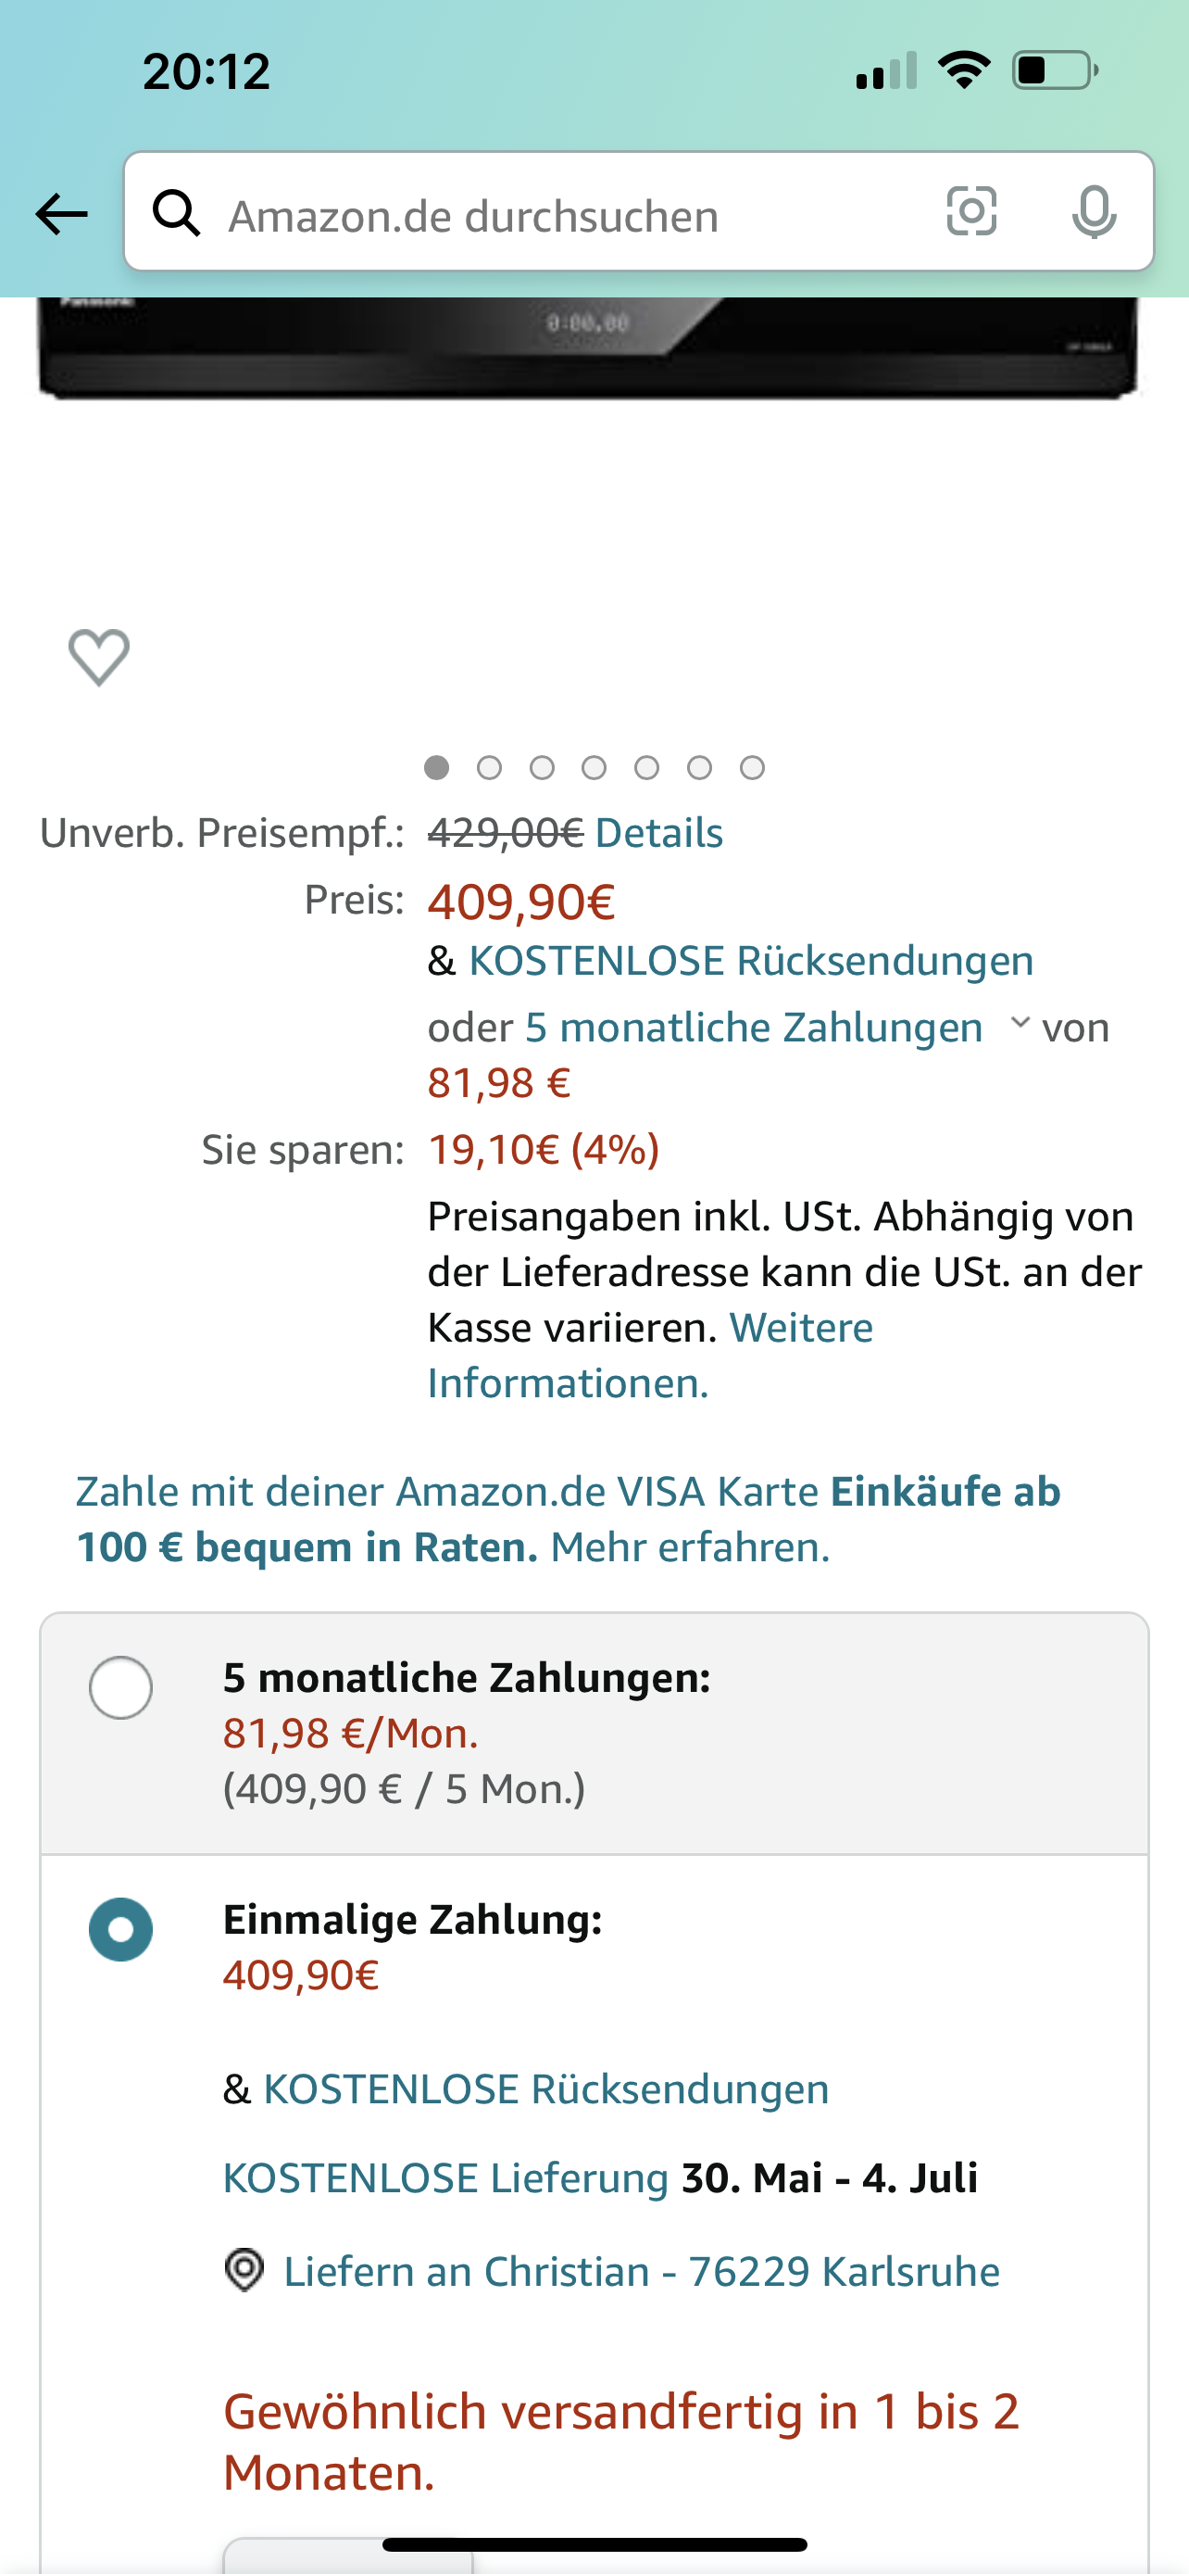Tap the search magnifier icon
The image size is (1189, 2574).
tap(177, 213)
